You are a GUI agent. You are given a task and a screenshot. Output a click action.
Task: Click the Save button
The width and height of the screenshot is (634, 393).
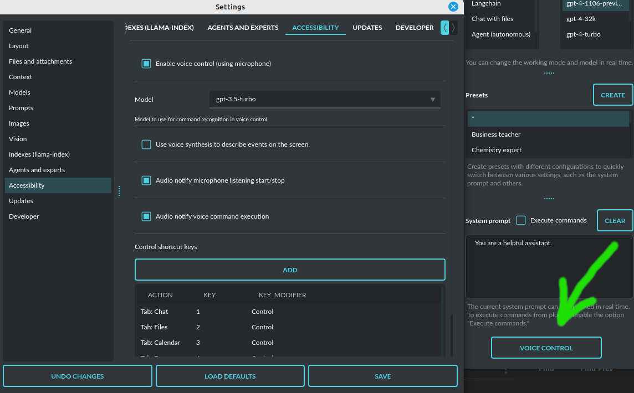(382, 376)
